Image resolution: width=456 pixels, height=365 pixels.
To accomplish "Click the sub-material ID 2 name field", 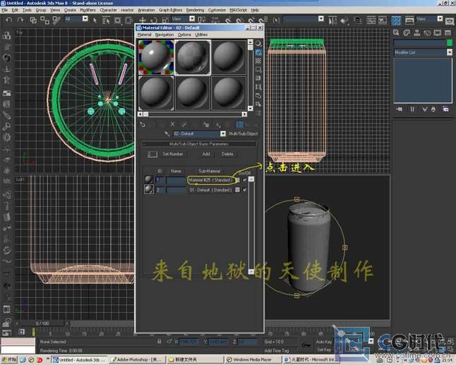I will pos(176,190).
